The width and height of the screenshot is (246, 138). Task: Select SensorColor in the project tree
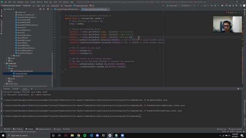pos(22,28)
